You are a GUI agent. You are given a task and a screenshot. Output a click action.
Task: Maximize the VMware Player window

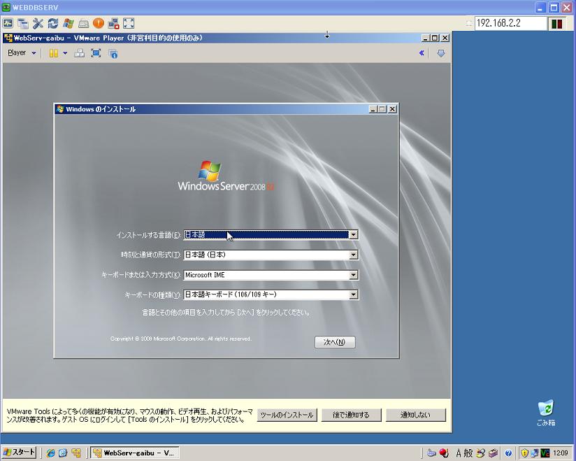tap(435, 38)
